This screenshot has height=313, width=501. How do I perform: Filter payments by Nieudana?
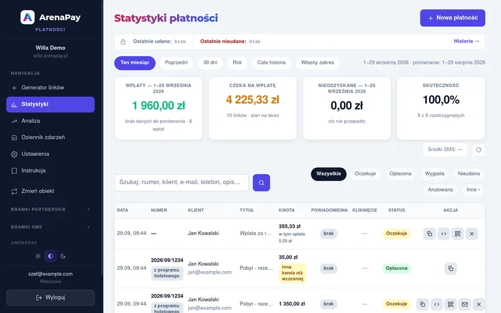pyautogui.click(x=468, y=174)
